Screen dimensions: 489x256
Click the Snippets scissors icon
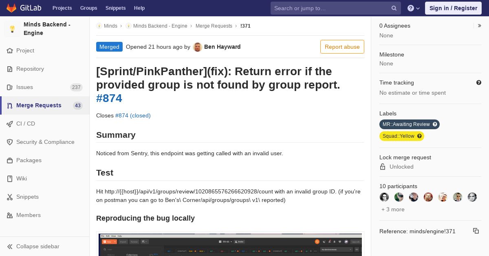click(10, 197)
